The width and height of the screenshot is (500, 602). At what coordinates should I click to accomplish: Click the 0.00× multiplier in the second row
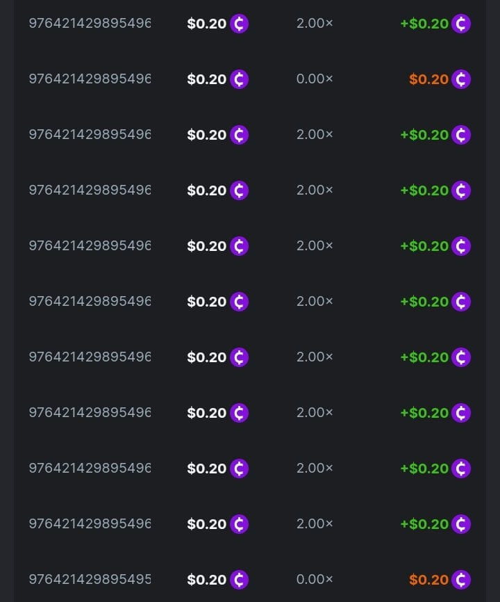coord(315,79)
